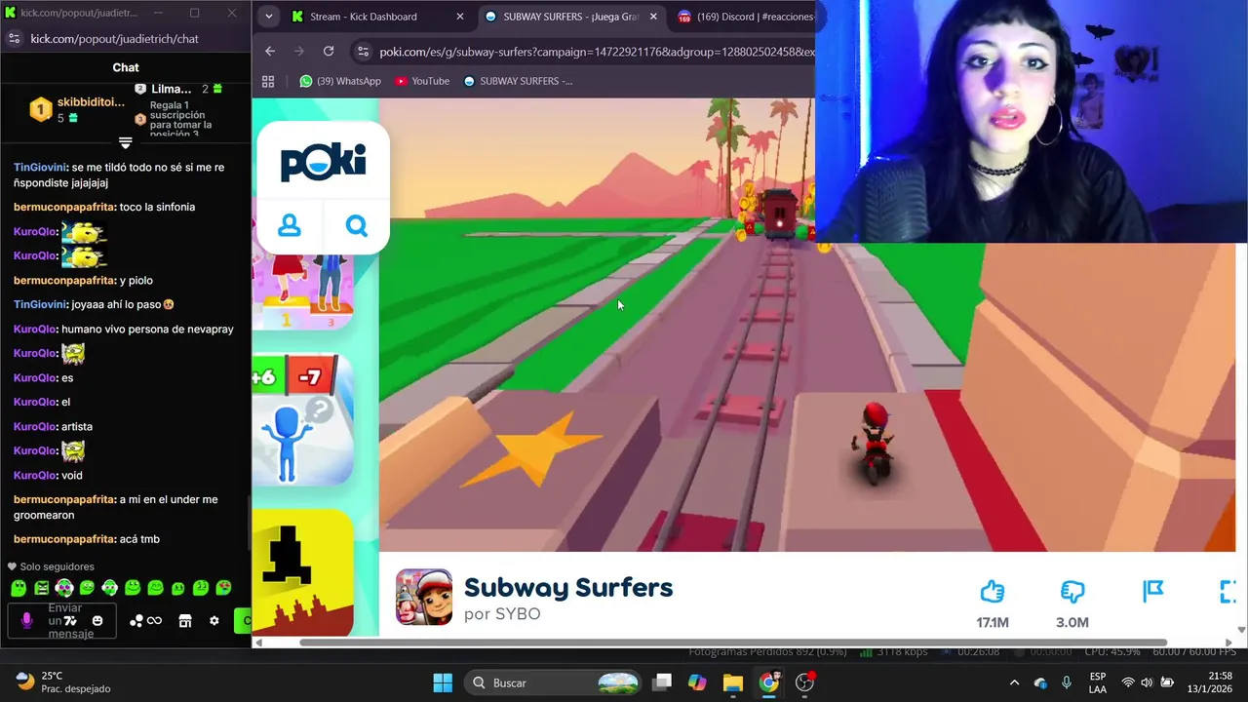
Task: Click the horizontal page scrollbar
Action: click(x=732, y=643)
